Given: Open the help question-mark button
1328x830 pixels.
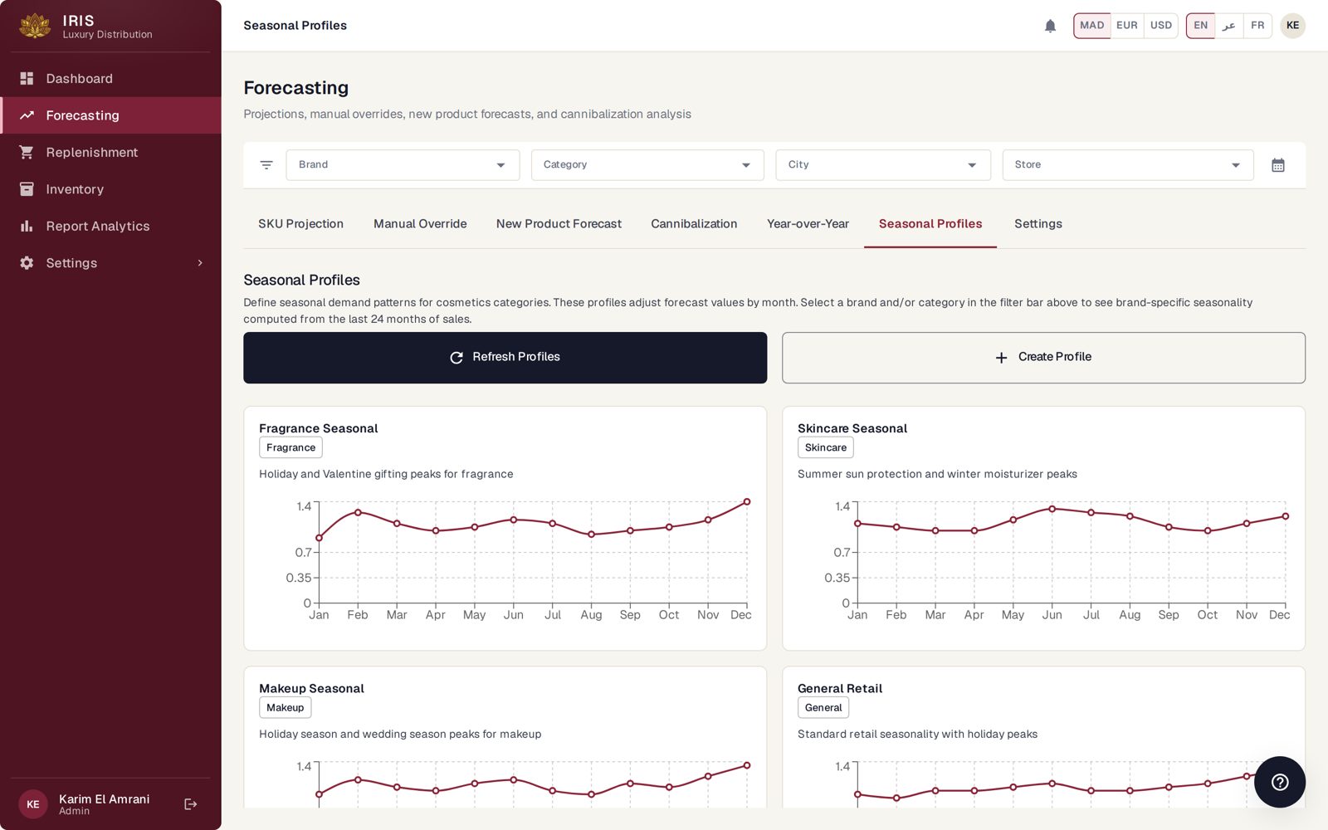Looking at the screenshot, I should [x=1279, y=782].
